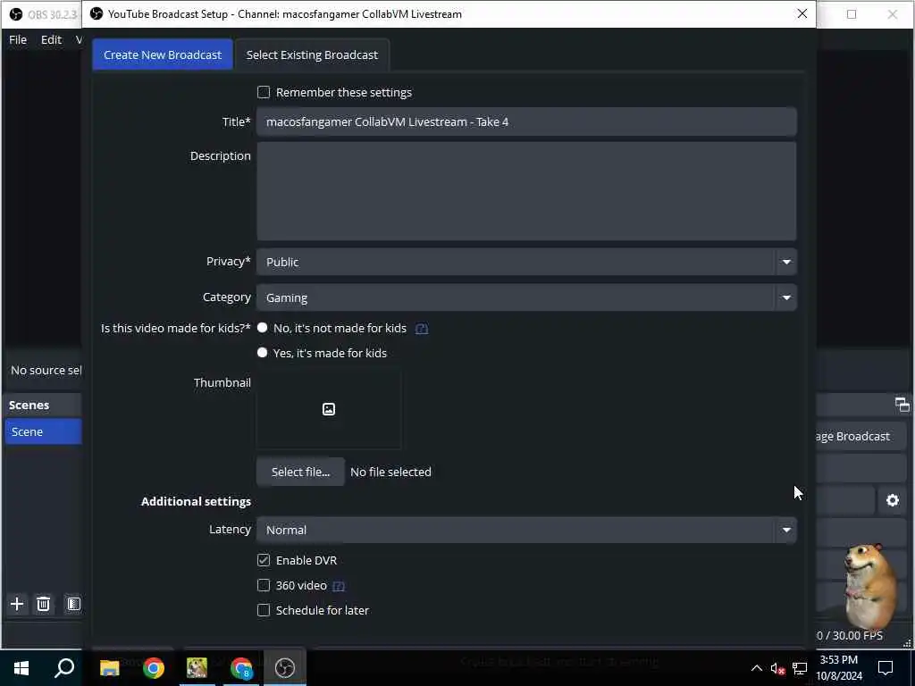Screen dimensions: 915x686
Task: Open the dog picture app in taskbar
Action: click(x=197, y=668)
